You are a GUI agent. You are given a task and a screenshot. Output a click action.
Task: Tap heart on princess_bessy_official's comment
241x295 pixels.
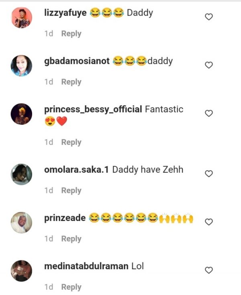(x=208, y=113)
